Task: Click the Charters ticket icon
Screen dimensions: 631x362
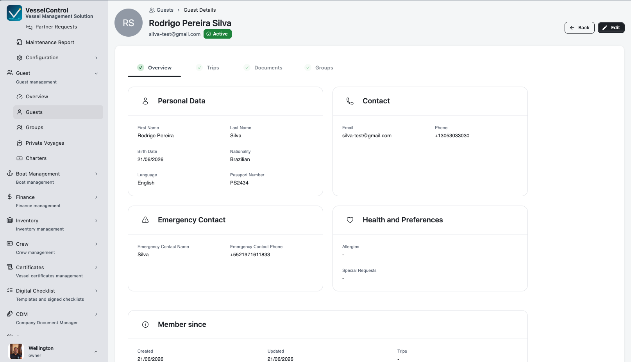Action: click(20, 158)
